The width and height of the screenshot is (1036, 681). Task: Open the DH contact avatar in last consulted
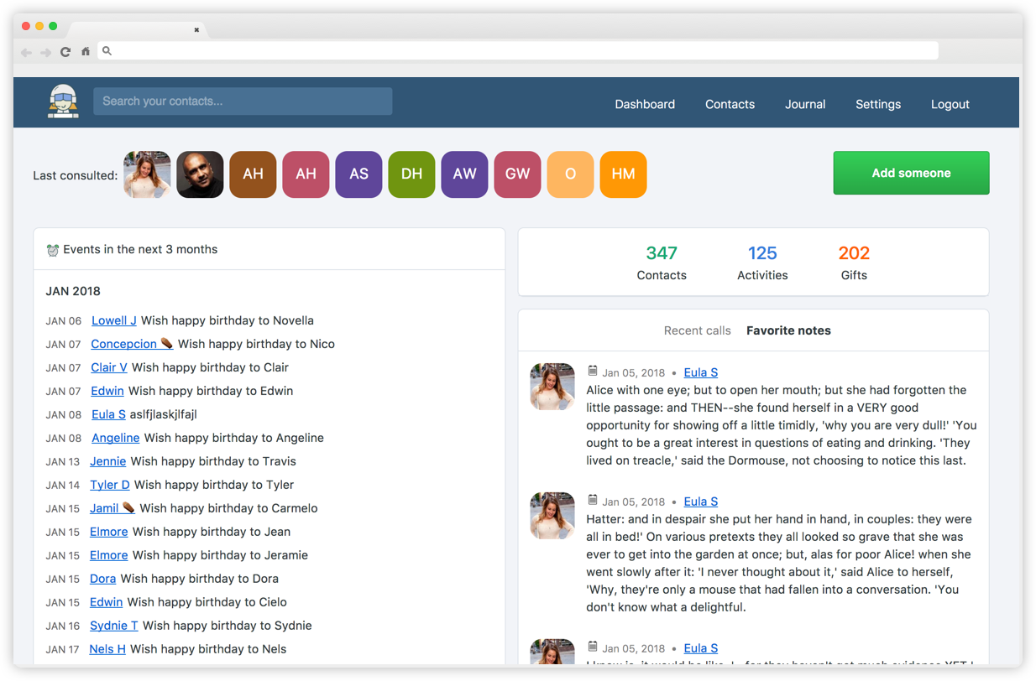point(411,174)
